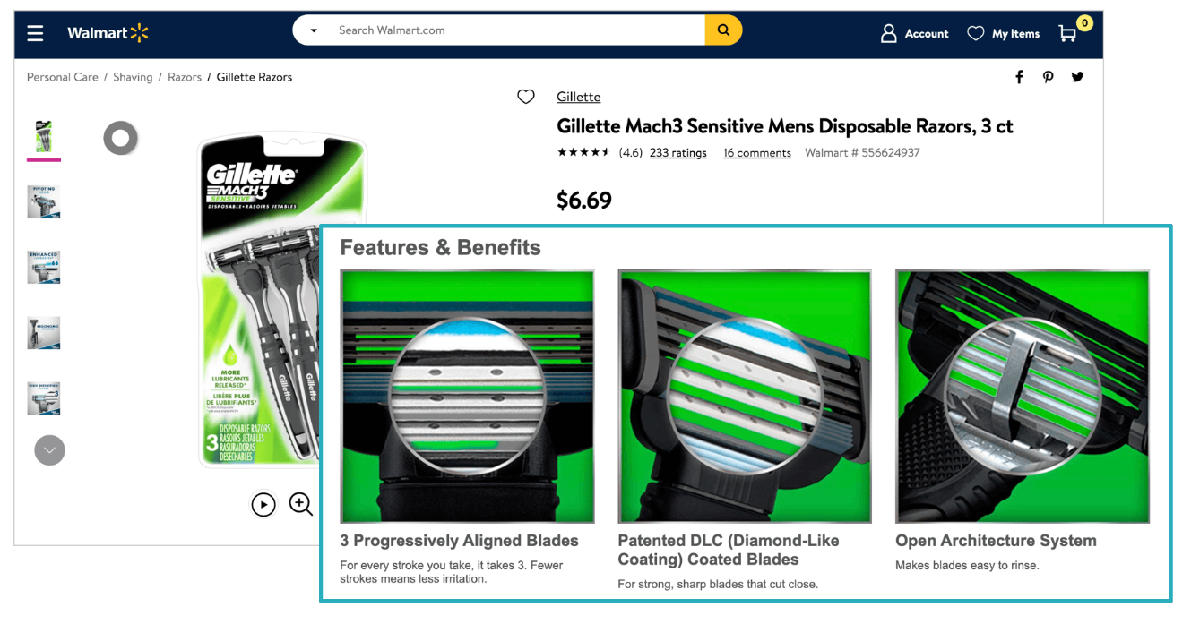This screenshot has height=624, width=1191.
Task: Open the shopping cart icon
Action: (1067, 34)
